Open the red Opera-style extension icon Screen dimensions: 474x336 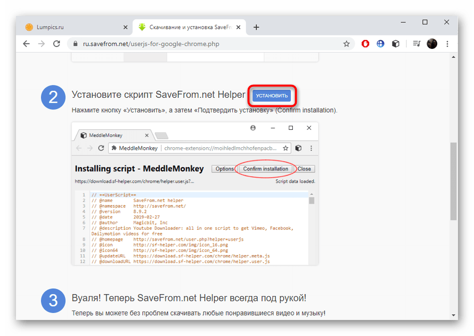[x=365, y=44]
